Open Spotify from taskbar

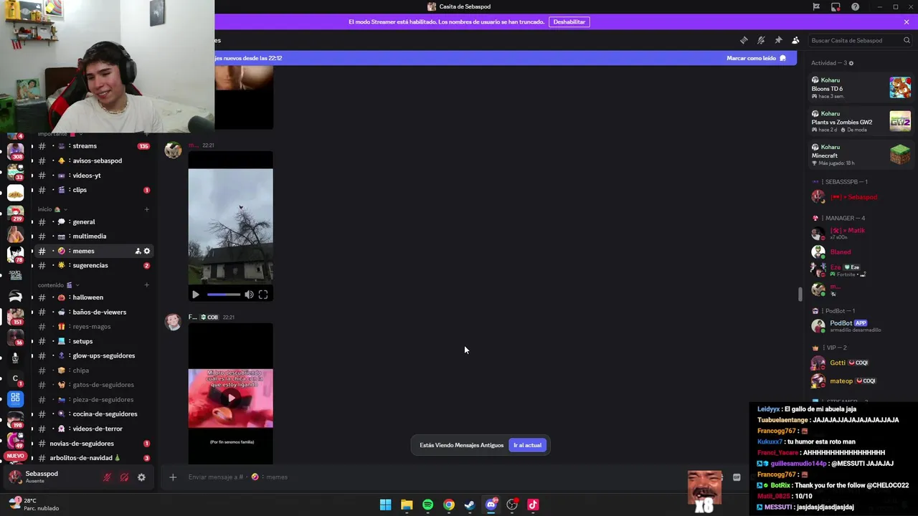[x=427, y=505]
